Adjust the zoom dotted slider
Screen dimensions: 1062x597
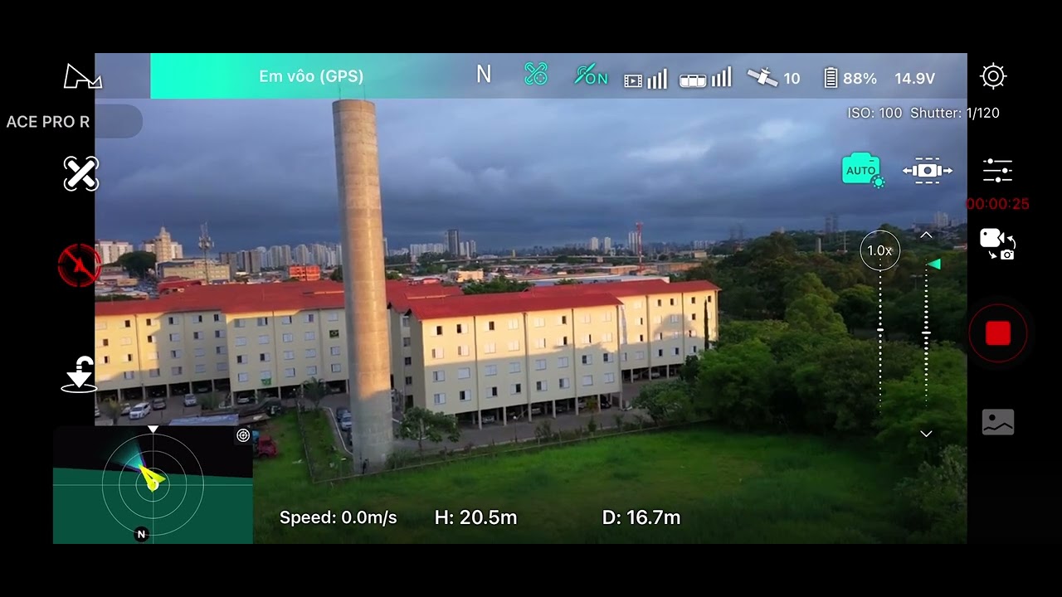[880, 338]
